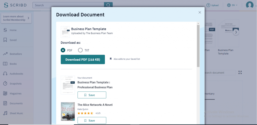Click the Saved bookmark icon in sidebar

click(5, 40)
